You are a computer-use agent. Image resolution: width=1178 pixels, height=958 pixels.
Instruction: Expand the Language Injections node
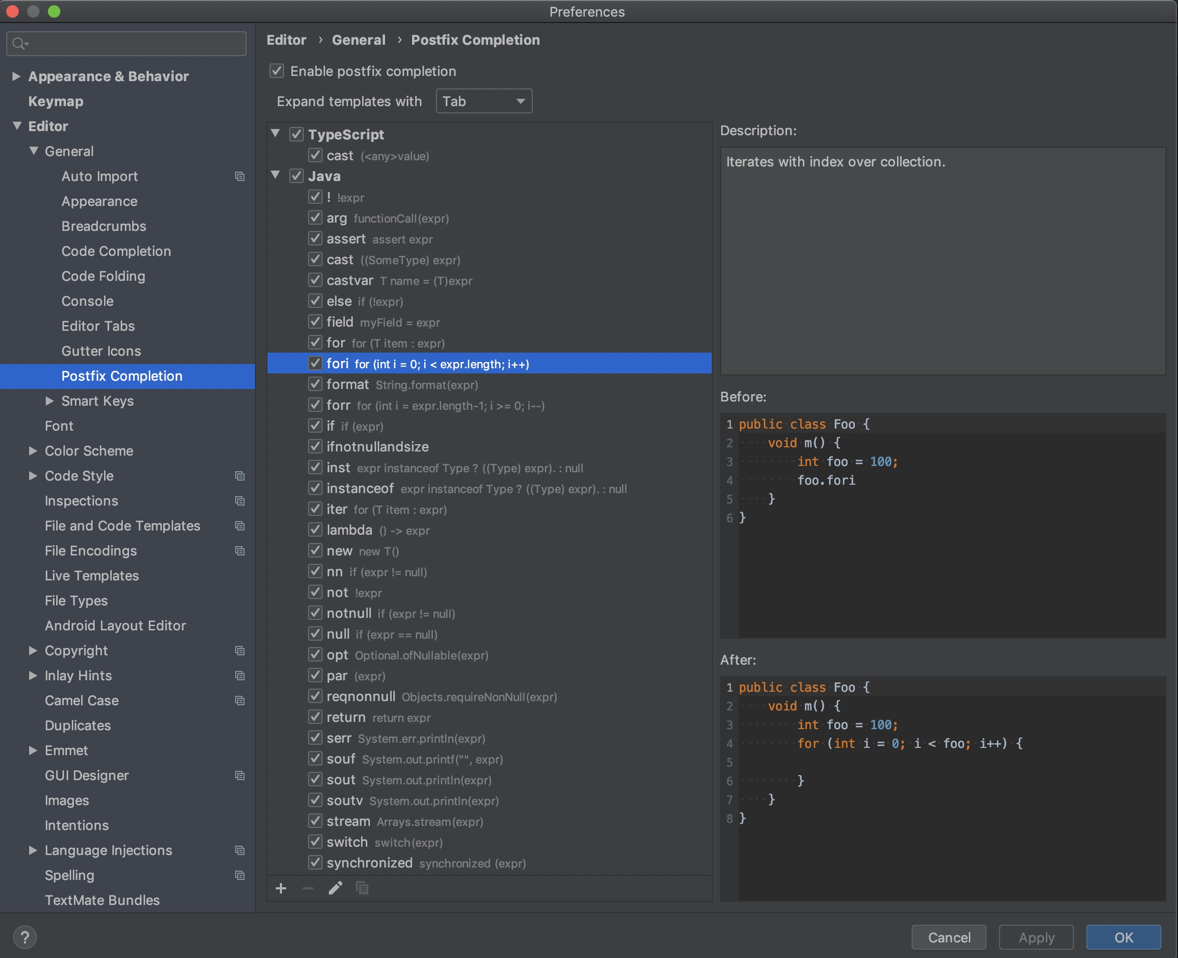[33, 850]
